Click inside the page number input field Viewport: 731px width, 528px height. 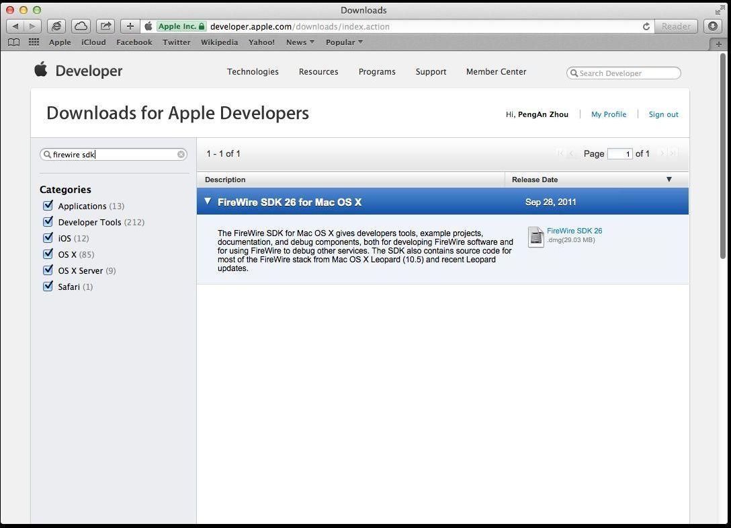click(x=619, y=154)
